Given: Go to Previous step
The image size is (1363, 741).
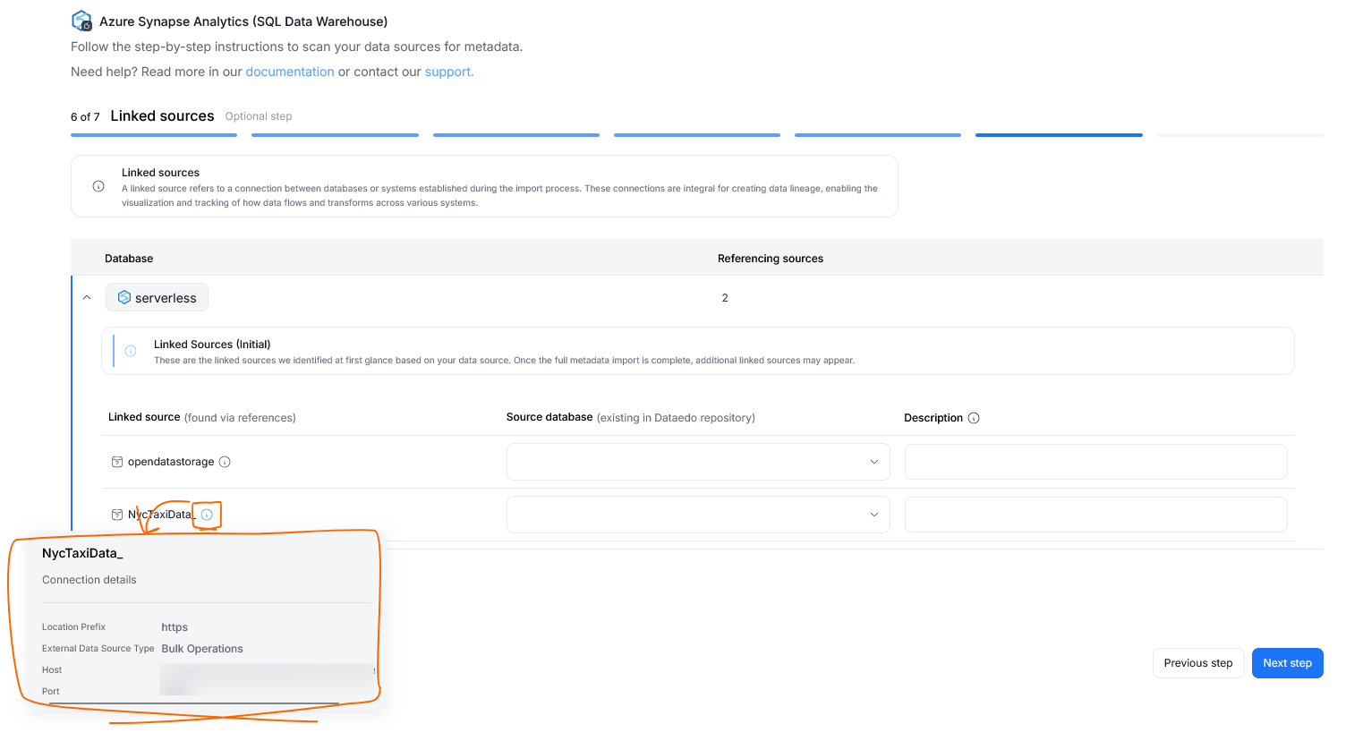Looking at the screenshot, I should 1197,663.
